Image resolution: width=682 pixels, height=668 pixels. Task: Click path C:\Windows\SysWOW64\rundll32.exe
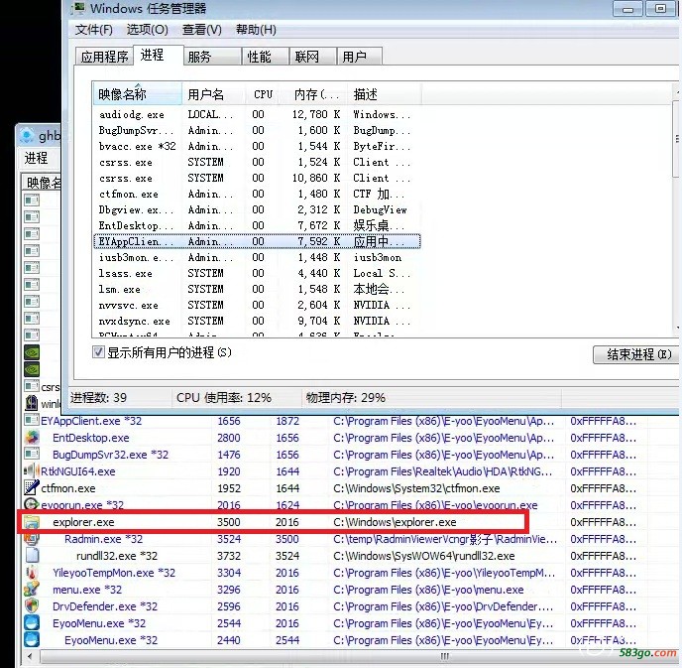[x=424, y=556]
